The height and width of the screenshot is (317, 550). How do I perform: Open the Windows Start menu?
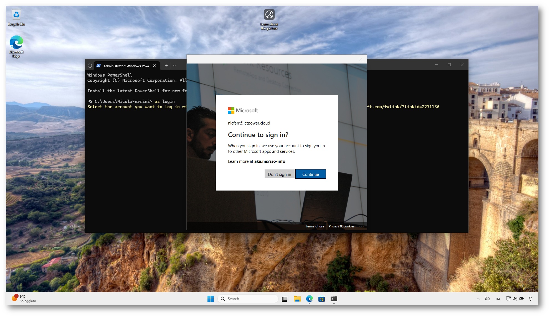coord(211,299)
